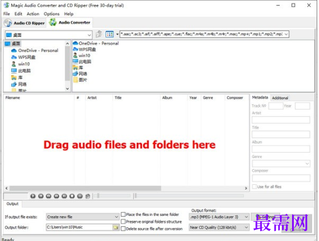Click the grey icon after Pause button

click(x=88, y=196)
